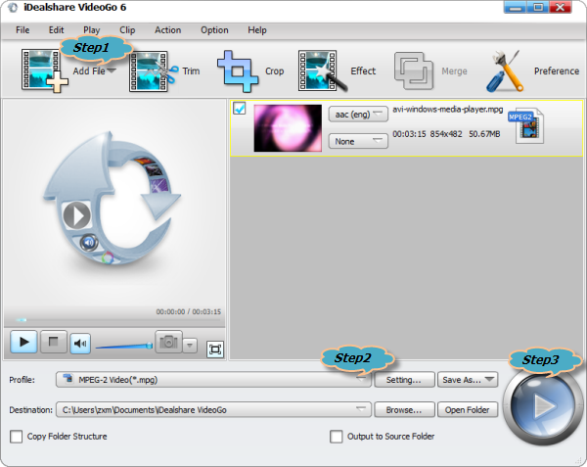Image resolution: width=587 pixels, height=467 pixels.
Task: Click the 00:00:00 / 00:03:15 time display
Action: [188, 311]
